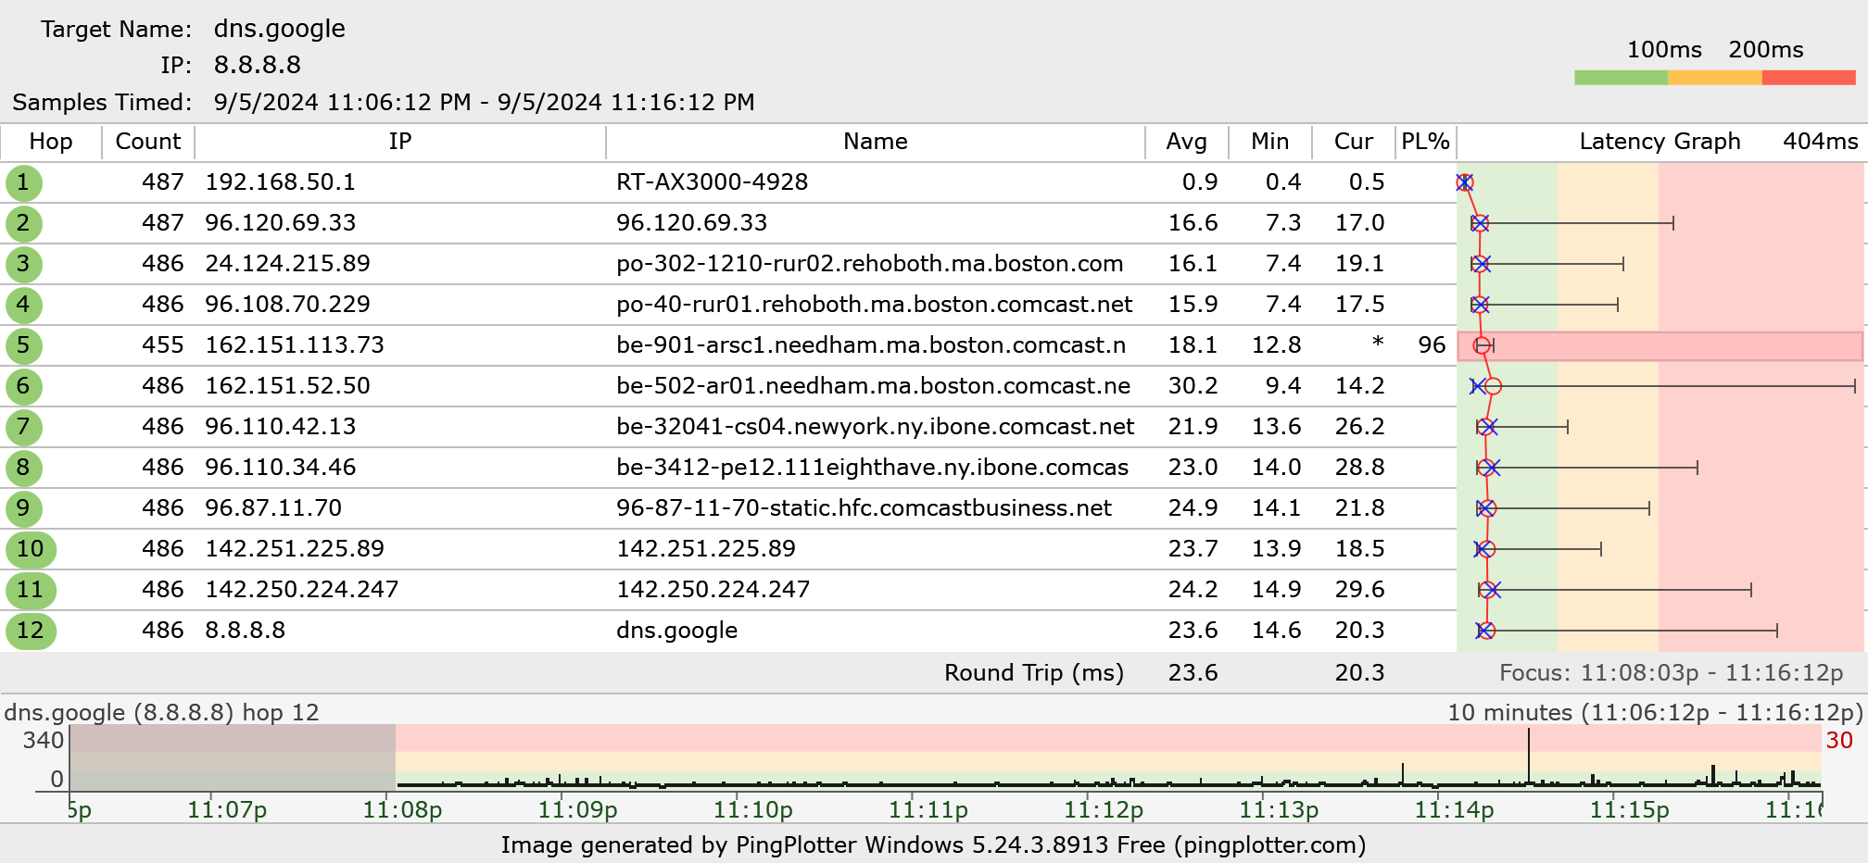Select name po-40-rur01.rehoboth.ma.boston.comcast.net
Viewport: 1868px width, 863px height.
click(x=875, y=305)
